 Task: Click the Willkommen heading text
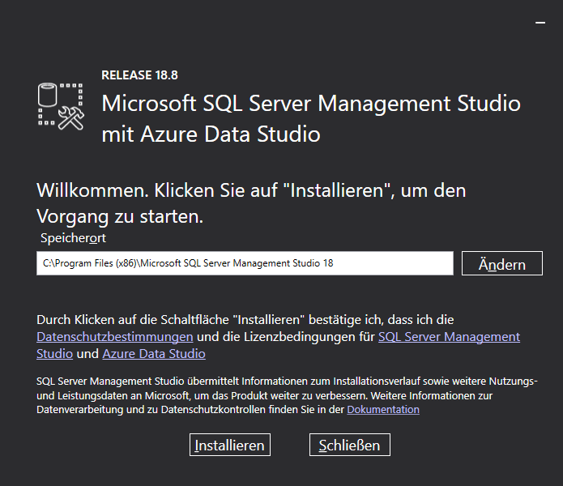(251, 191)
